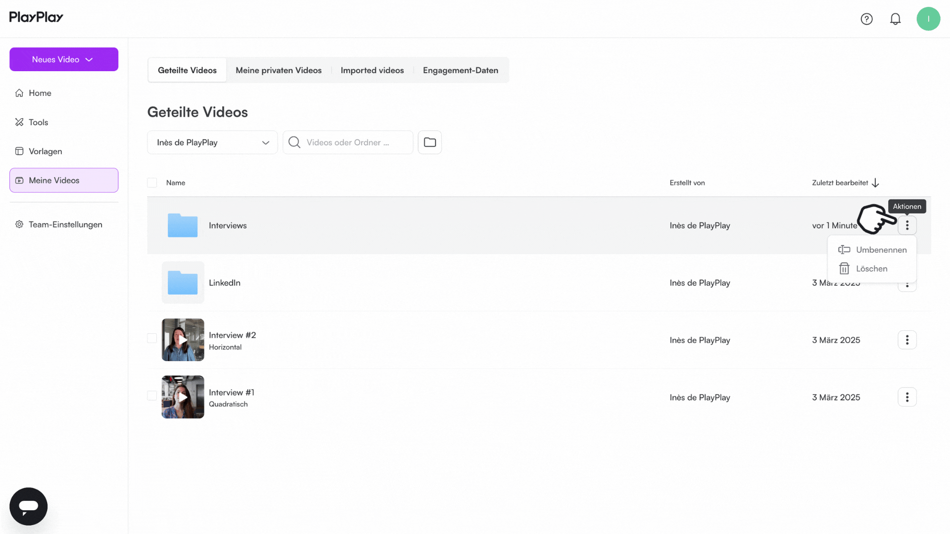Toggle sort on Zuletzt bearbeitet column
Image resolution: width=950 pixels, height=534 pixels.
840,183
